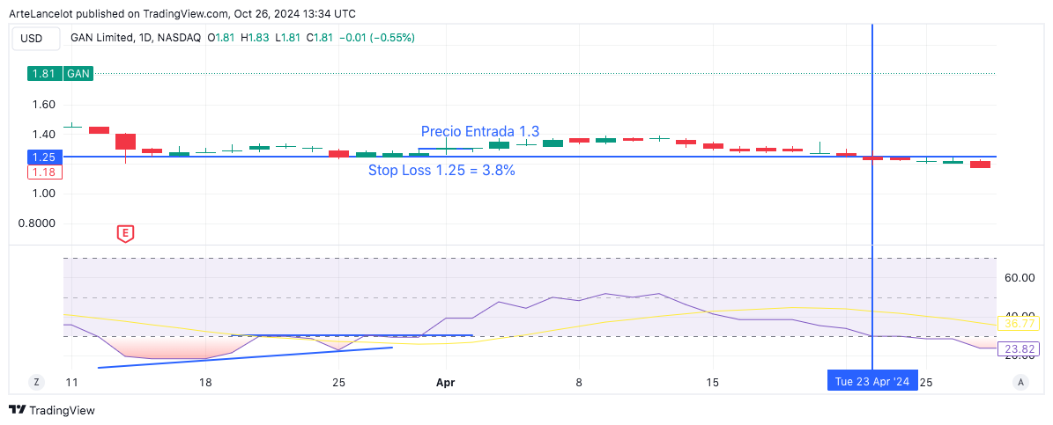
Task: Click the blue 1.25 price label
Action: 44,158
